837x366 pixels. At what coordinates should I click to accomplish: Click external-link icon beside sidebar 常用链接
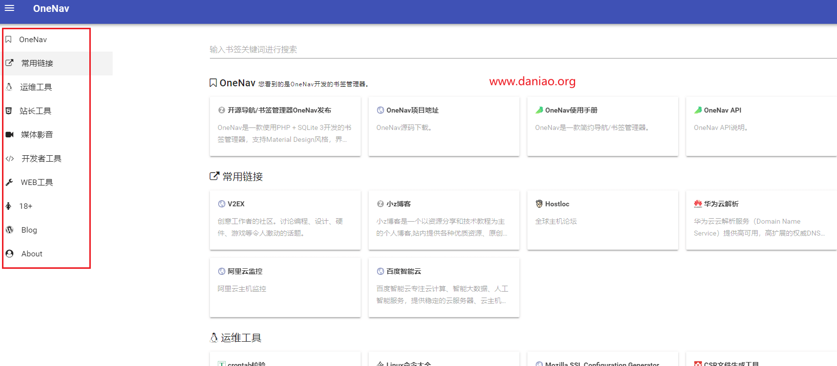(x=9, y=63)
